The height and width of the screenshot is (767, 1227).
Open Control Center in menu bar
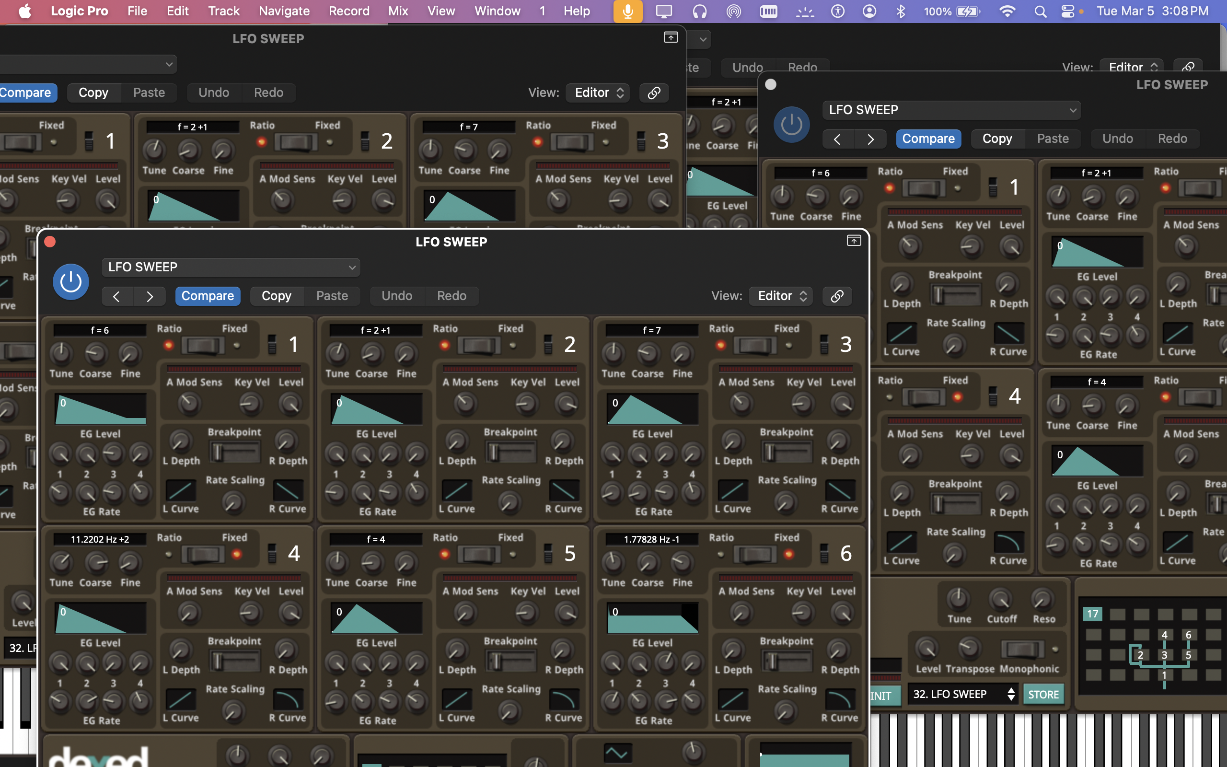[x=1068, y=11]
